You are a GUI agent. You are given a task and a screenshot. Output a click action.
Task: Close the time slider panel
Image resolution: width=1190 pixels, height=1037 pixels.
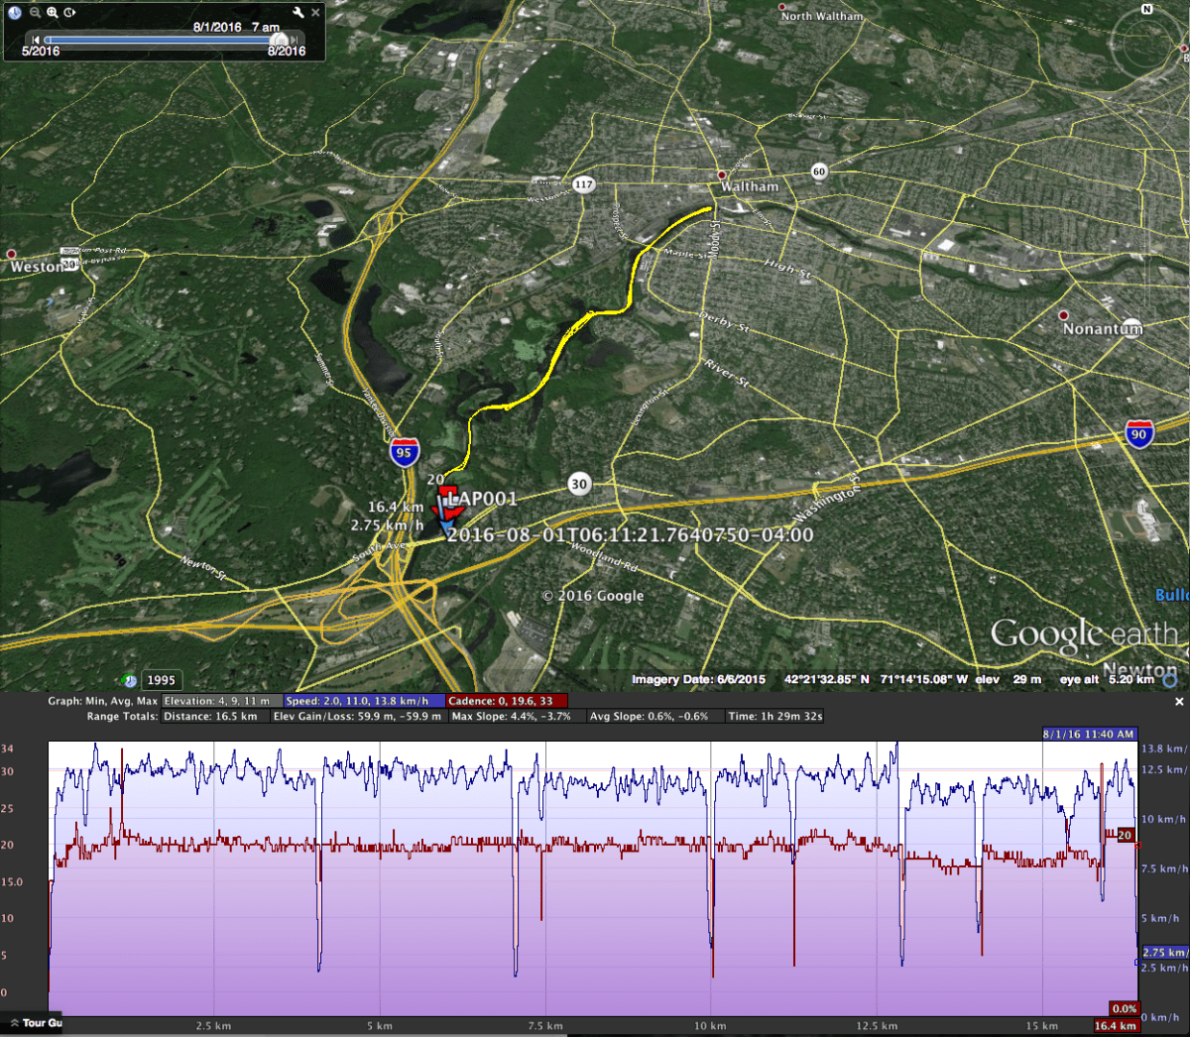coord(315,13)
